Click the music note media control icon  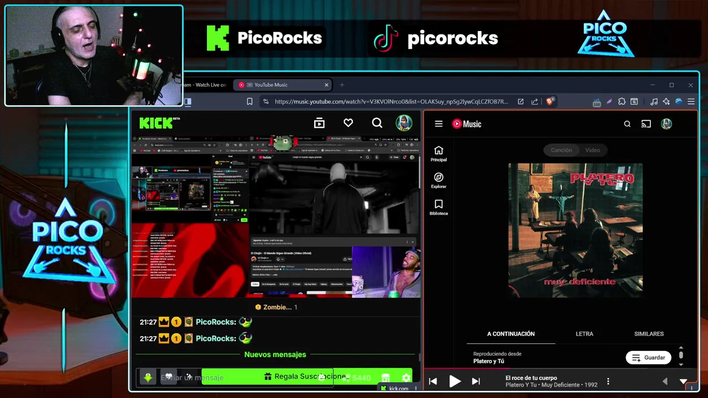tap(654, 101)
